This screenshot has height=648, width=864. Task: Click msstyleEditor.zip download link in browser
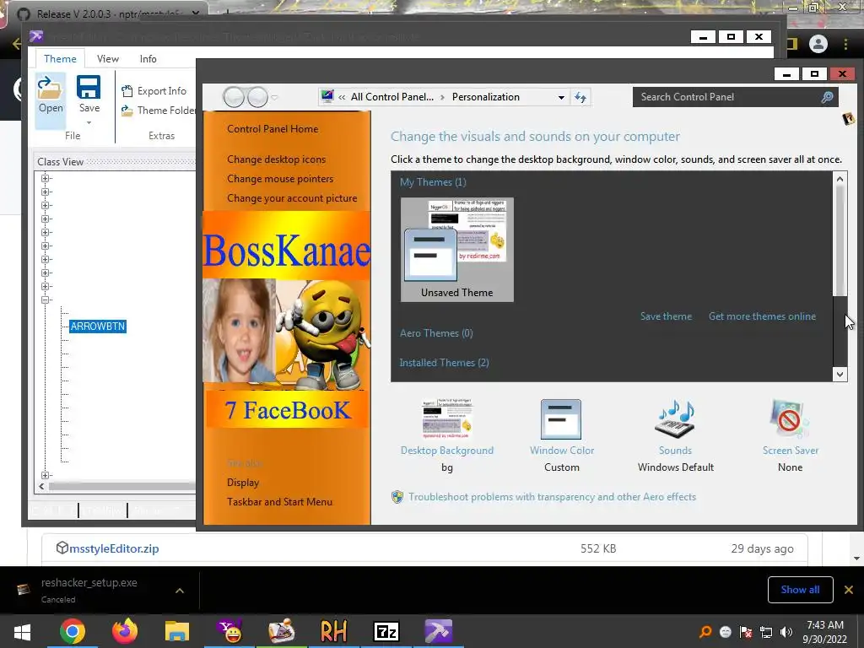pos(114,548)
